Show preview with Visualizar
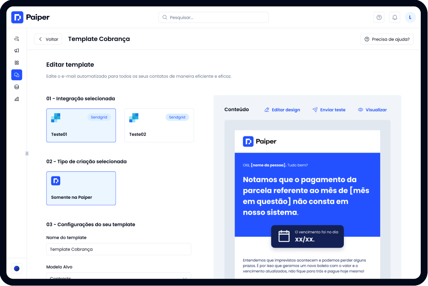Image resolution: width=428 pixels, height=286 pixels. [x=372, y=110]
